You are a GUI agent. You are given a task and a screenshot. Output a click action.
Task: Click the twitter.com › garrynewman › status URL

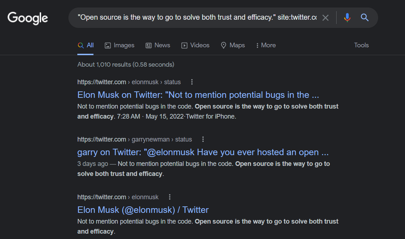(134, 139)
